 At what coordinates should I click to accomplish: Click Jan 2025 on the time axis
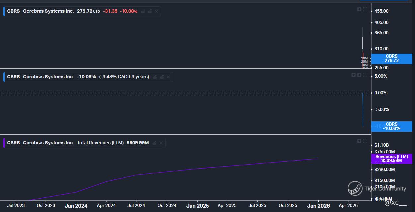(x=198, y=206)
